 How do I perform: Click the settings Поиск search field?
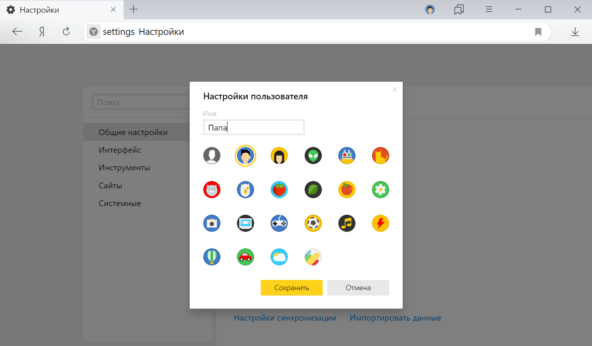141,102
